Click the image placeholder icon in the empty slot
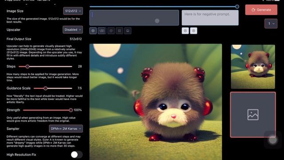This screenshot has height=160, width=284. (x=253, y=115)
